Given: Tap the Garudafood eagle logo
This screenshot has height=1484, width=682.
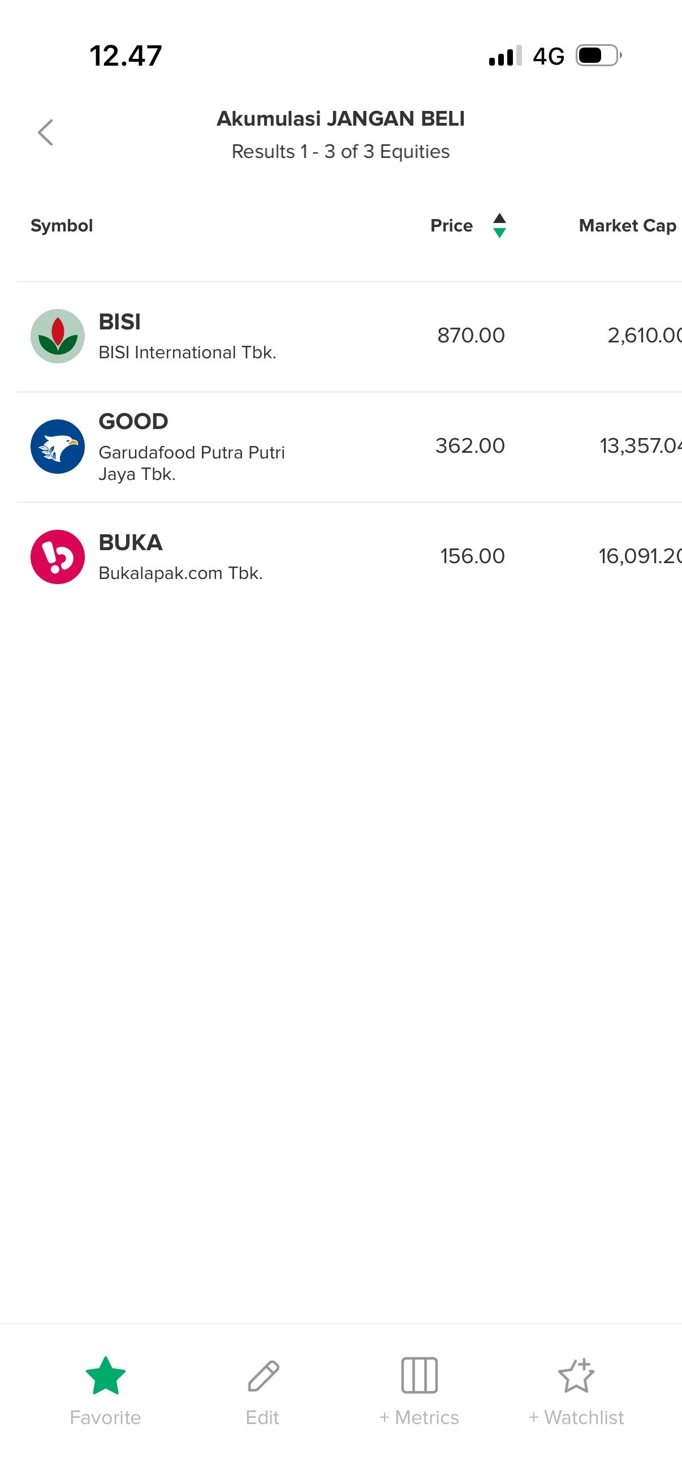Looking at the screenshot, I should pos(58,447).
